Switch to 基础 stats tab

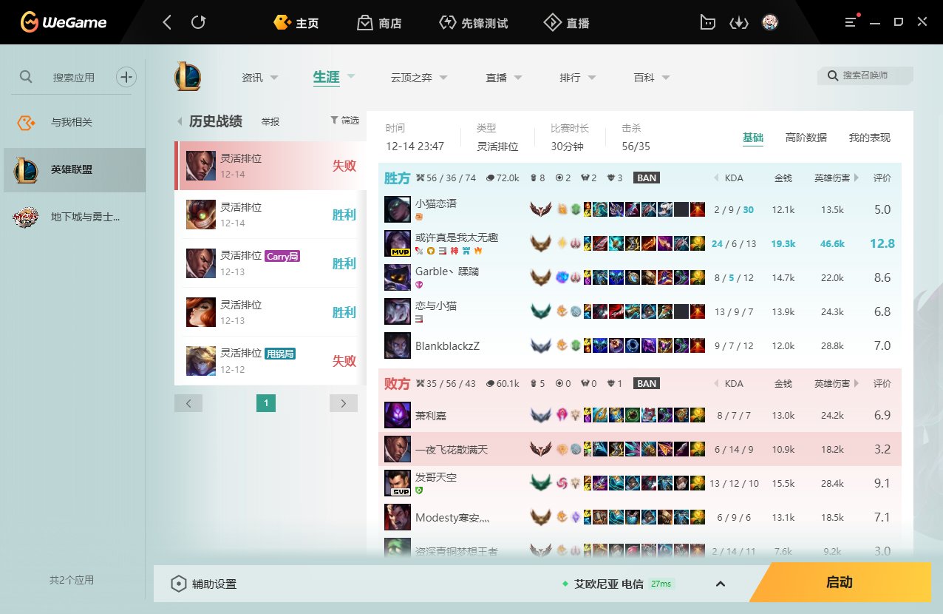coord(753,138)
